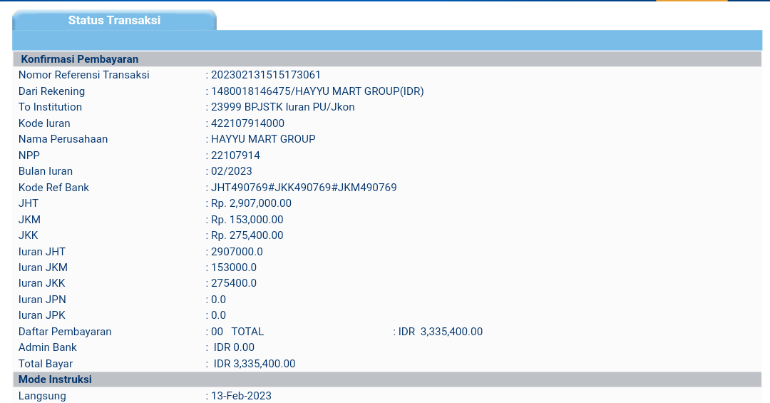Click the Status Transaksi tab

(x=114, y=21)
